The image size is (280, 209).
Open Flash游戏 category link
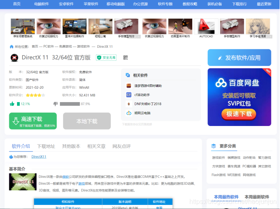218,175
